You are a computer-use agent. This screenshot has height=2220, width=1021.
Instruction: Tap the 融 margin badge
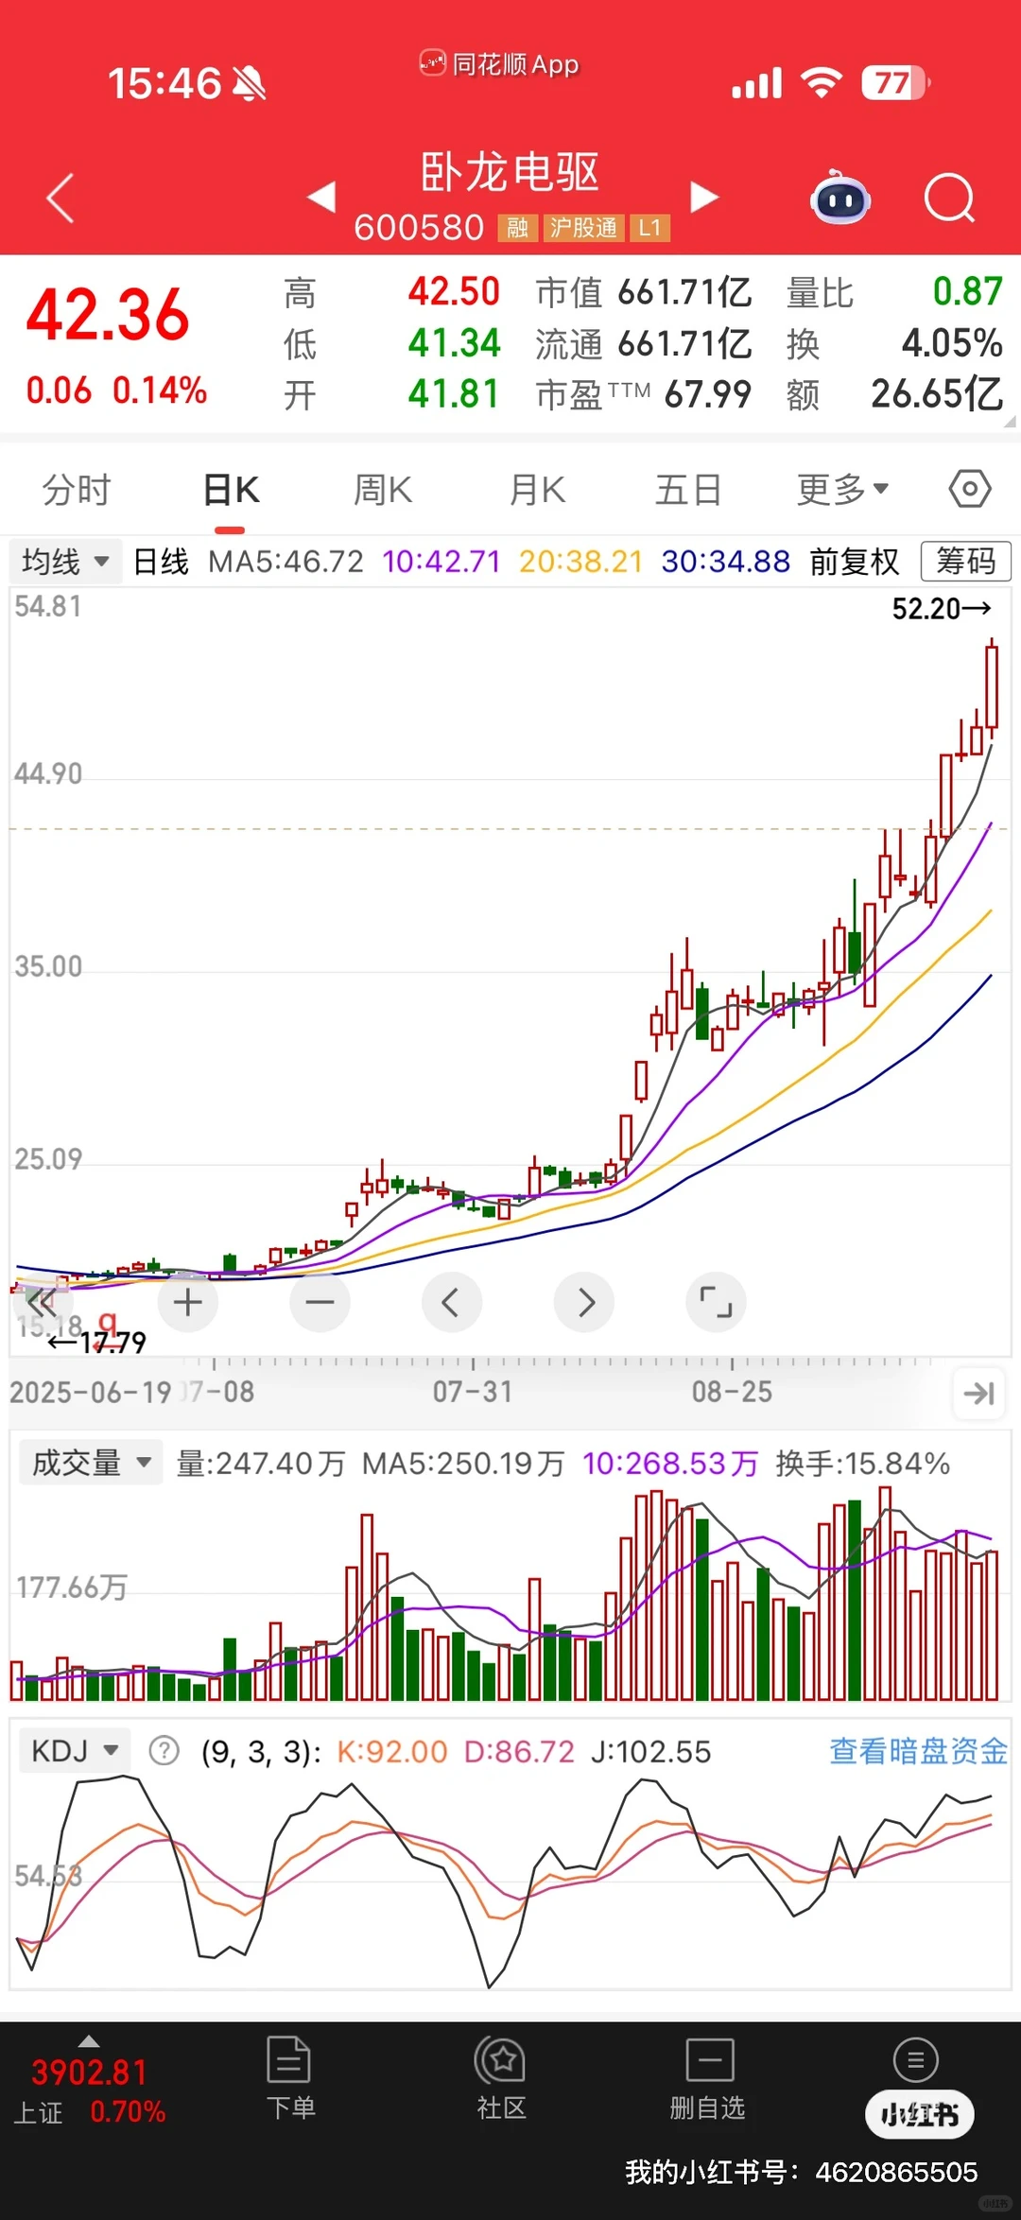pos(517,228)
